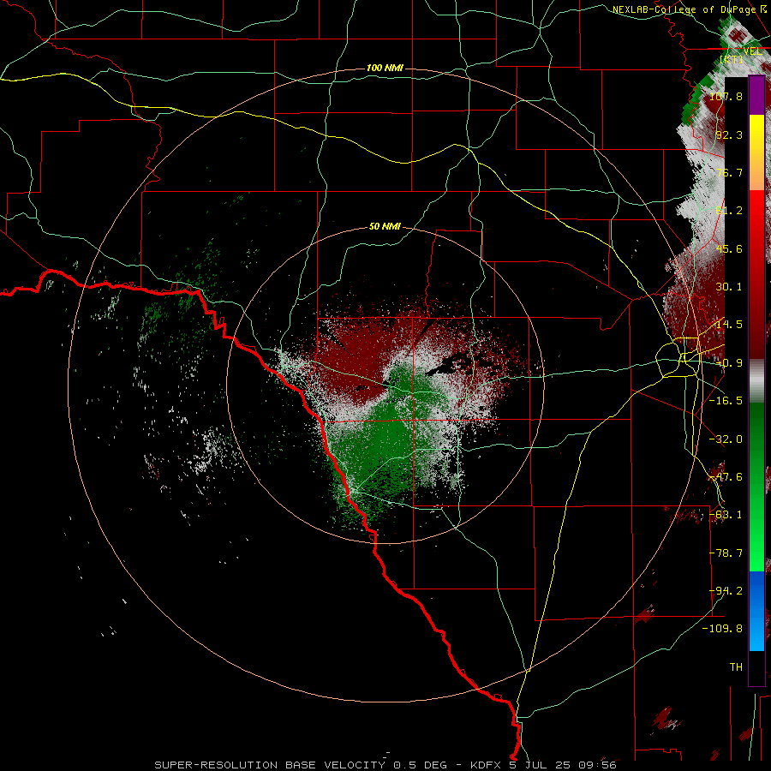Click the 5 JUL 25 date in caption
The image size is (771, 771).
point(540,765)
